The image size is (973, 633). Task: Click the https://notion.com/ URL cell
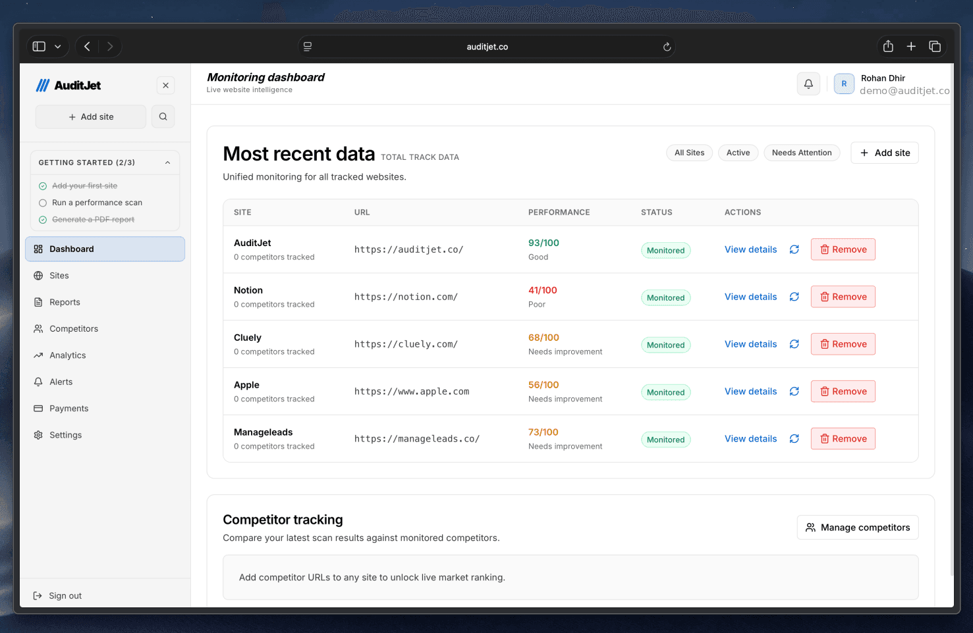coord(406,297)
